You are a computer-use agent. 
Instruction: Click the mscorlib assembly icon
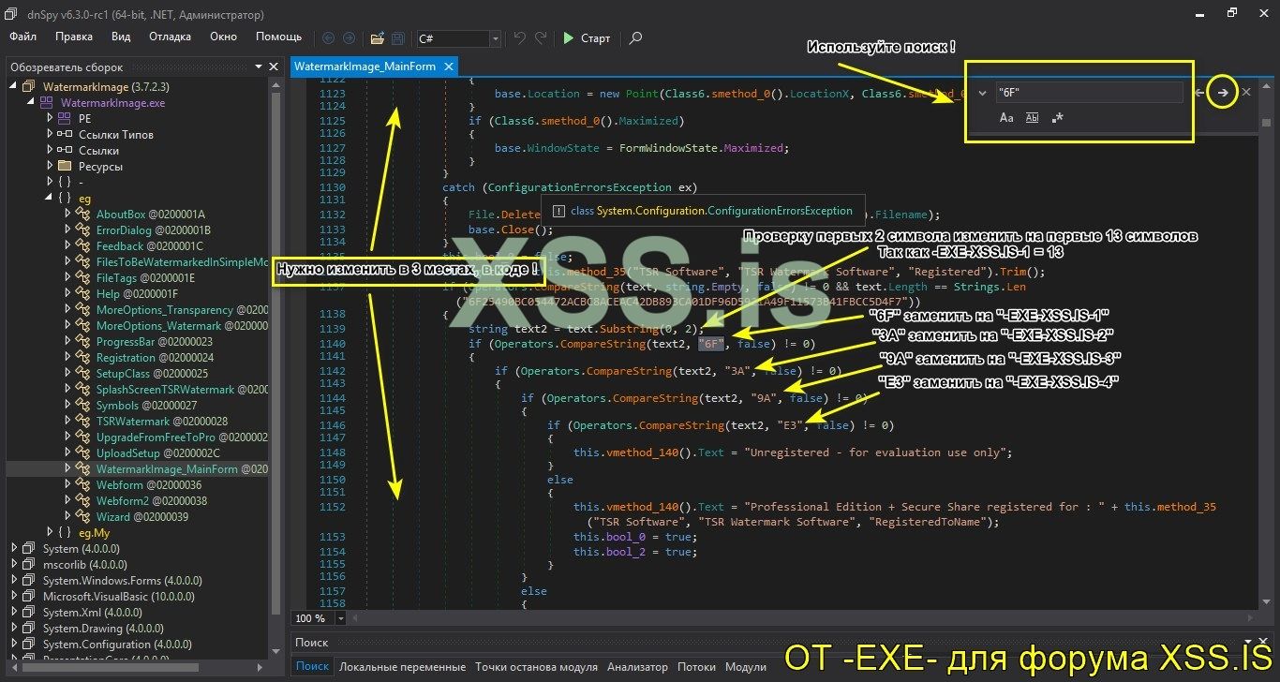[28, 564]
